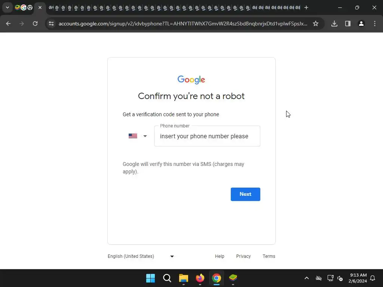Click the forward navigation arrow
Image resolution: width=383 pixels, height=287 pixels.
[22, 24]
